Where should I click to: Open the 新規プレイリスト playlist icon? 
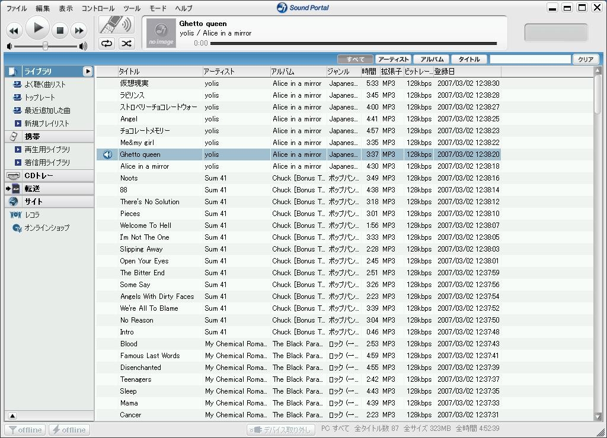tap(18, 123)
